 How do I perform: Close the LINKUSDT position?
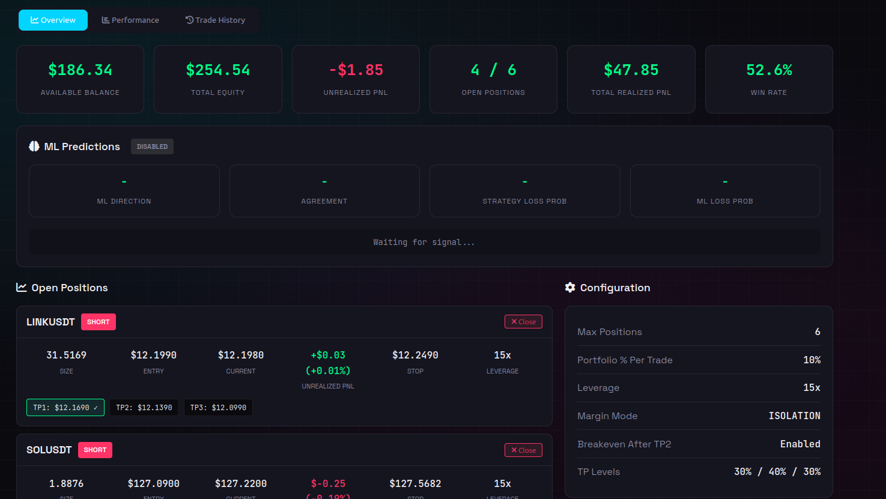click(523, 321)
